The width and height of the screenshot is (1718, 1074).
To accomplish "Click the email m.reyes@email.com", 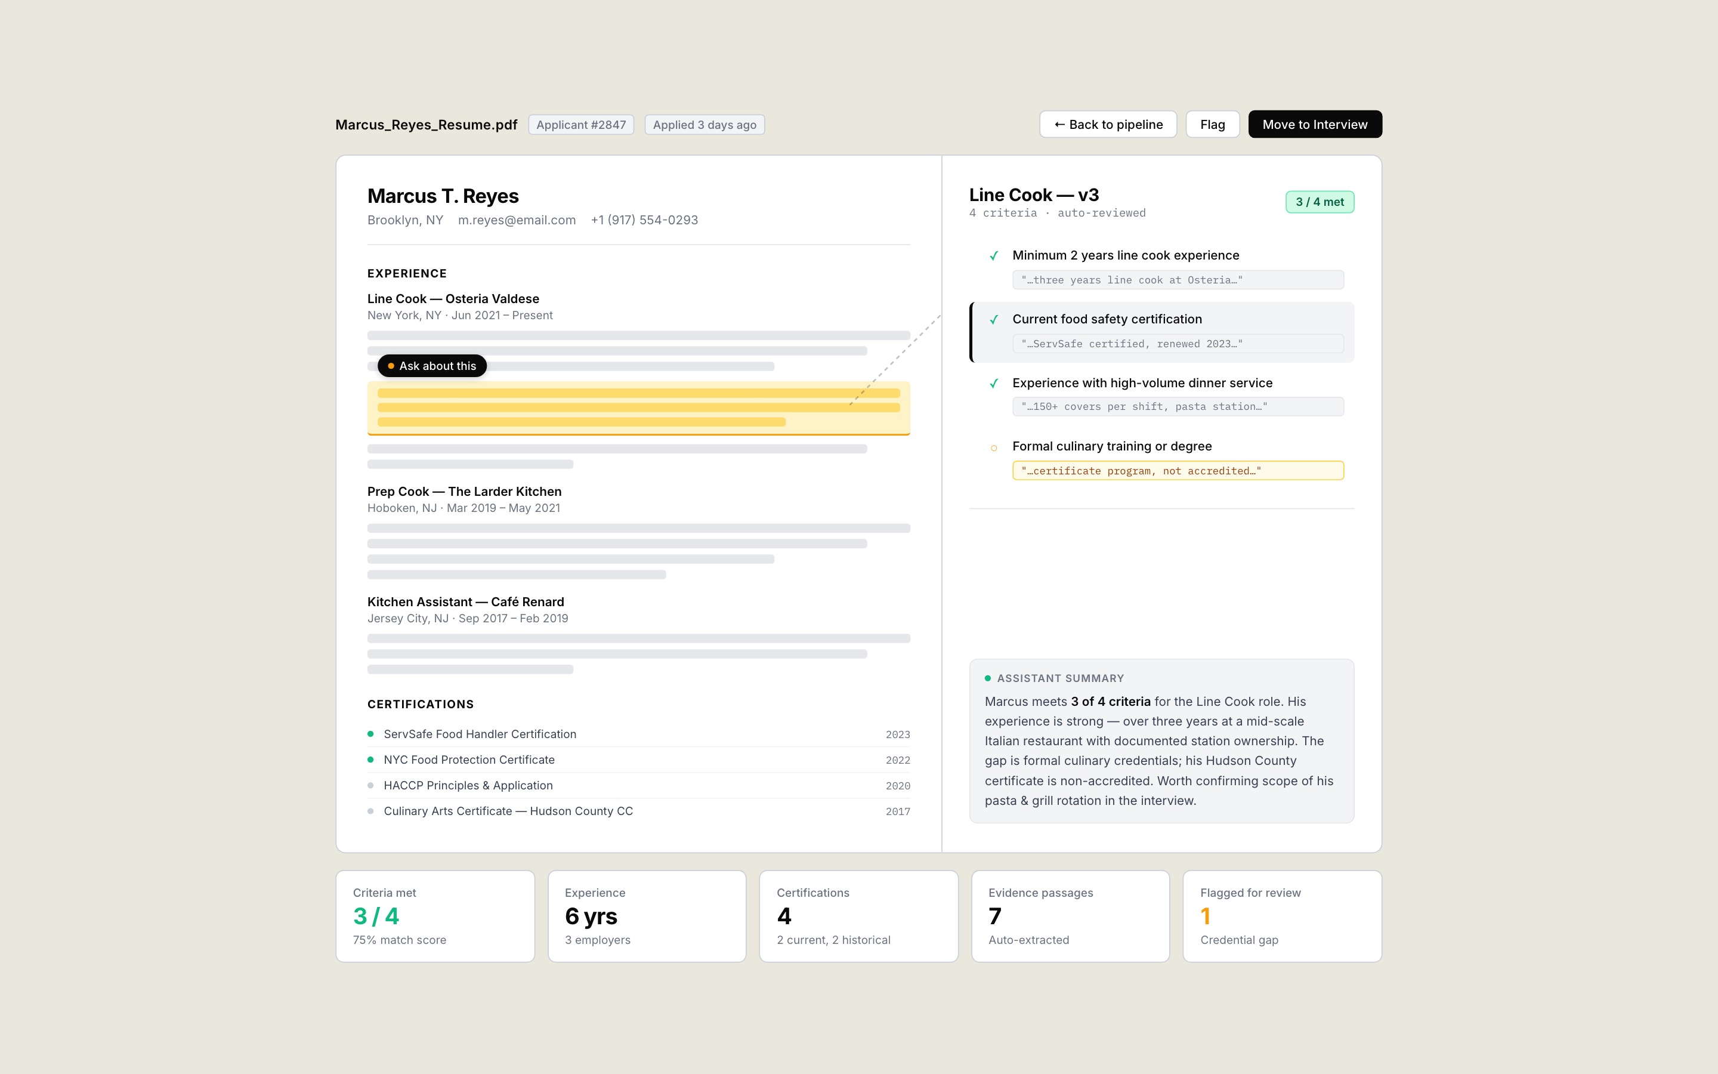I will [x=516, y=220].
